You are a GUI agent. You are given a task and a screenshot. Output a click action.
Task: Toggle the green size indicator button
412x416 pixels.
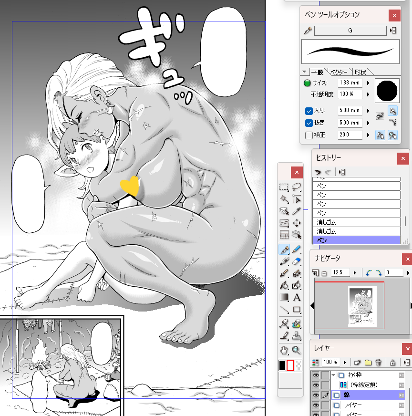pyautogui.click(x=307, y=83)
